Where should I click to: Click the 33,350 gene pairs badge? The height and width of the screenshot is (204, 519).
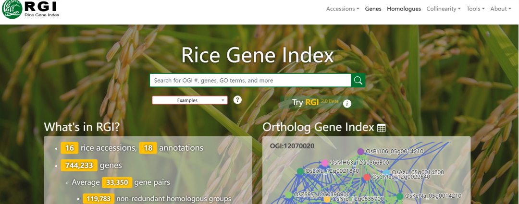(117, 182)
